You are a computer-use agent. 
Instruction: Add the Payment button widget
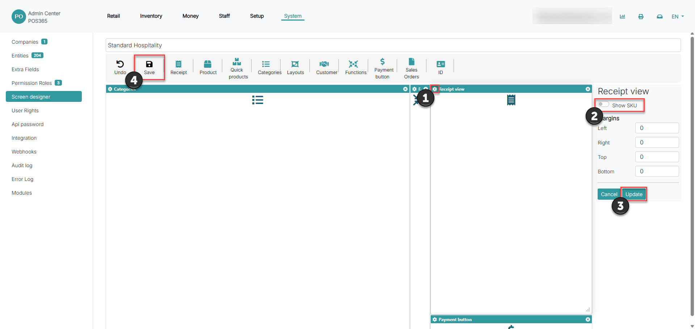383,68
